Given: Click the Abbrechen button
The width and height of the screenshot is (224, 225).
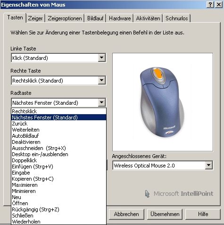Looking at the screenshot, I should click(126, 214).
